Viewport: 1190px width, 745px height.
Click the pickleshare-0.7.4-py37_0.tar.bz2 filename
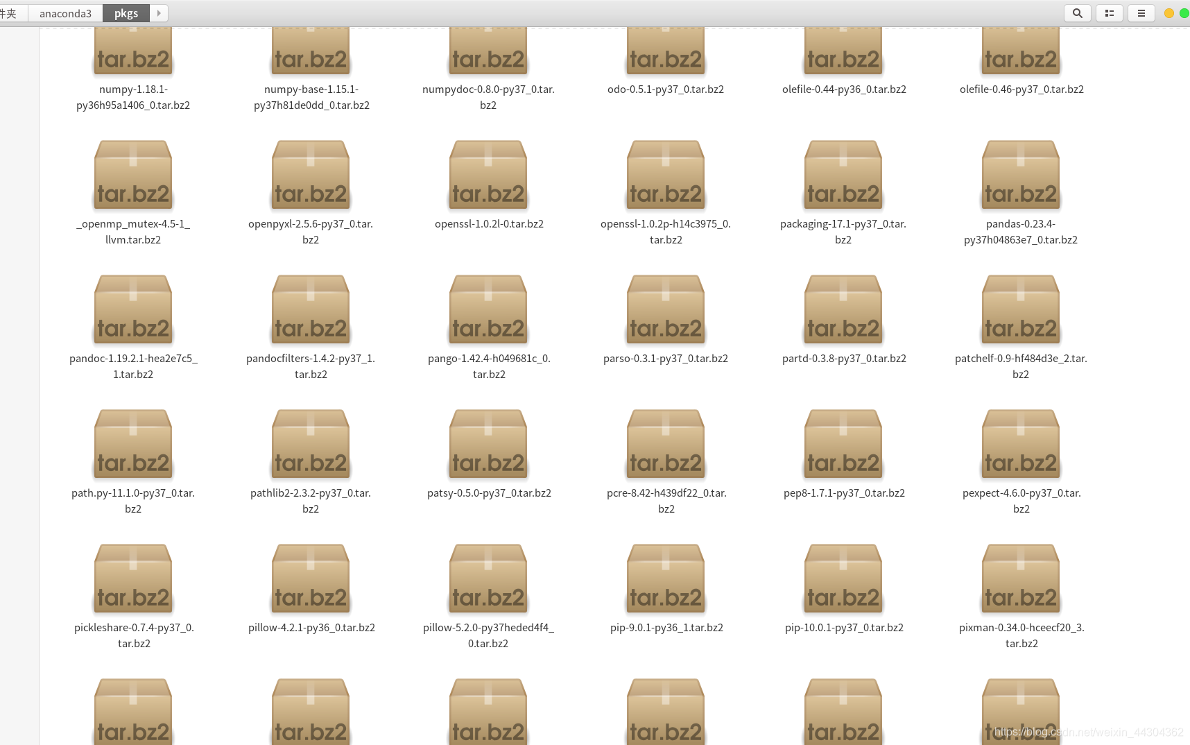click(x=134, y=635)
